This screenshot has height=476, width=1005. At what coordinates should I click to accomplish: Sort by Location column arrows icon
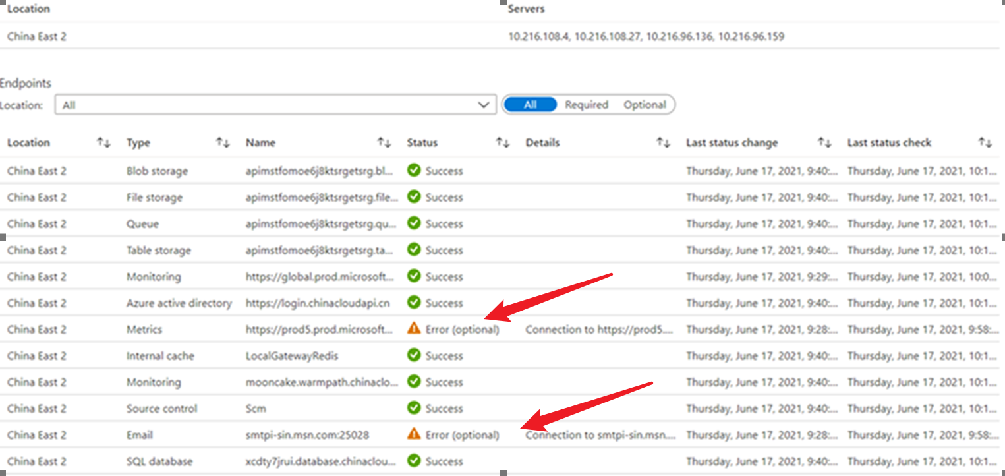click(103, 142)
